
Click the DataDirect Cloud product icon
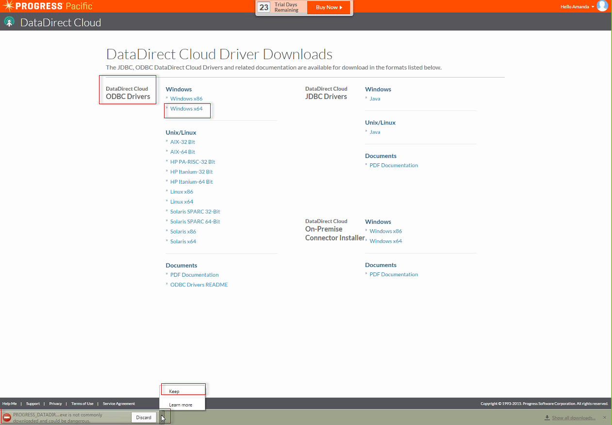coord(9,22)
